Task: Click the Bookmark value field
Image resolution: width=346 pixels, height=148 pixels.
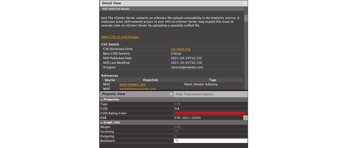Action: click(x=211, y=141)
